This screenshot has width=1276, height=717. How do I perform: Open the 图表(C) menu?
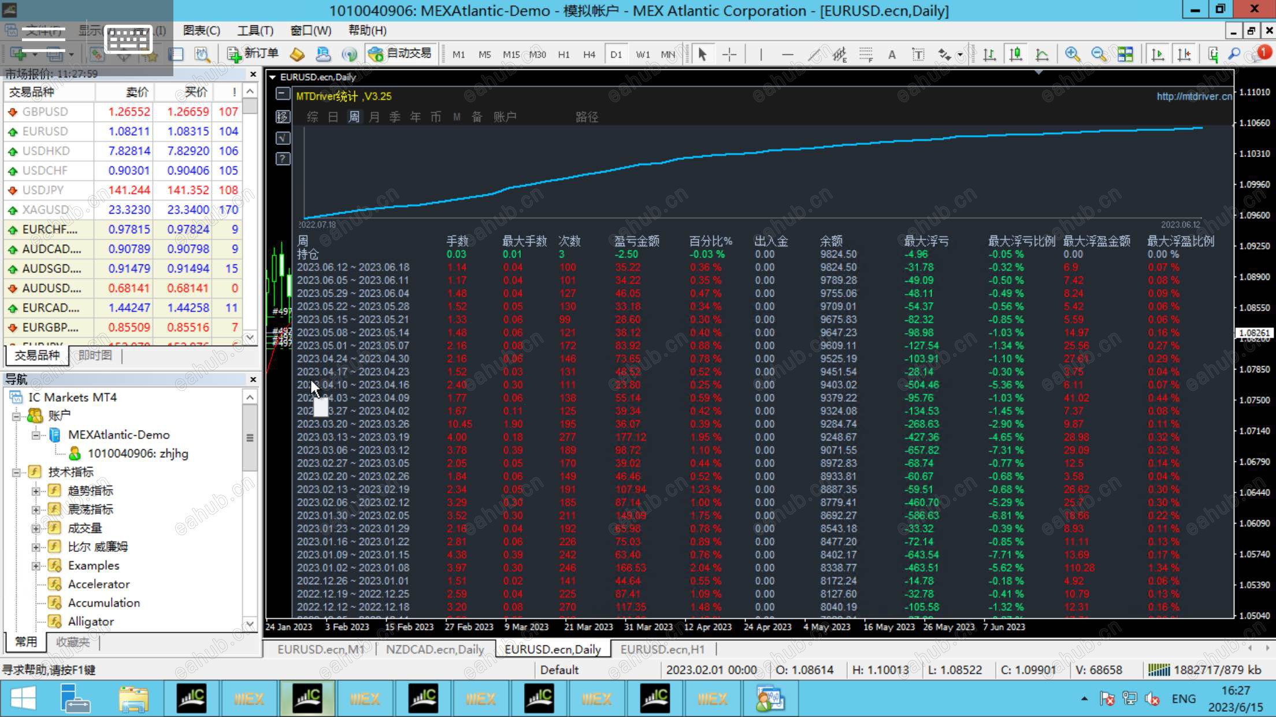tap(201, 30)
